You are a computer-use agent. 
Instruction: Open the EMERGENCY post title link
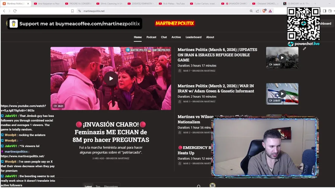[x=195, y=150]
